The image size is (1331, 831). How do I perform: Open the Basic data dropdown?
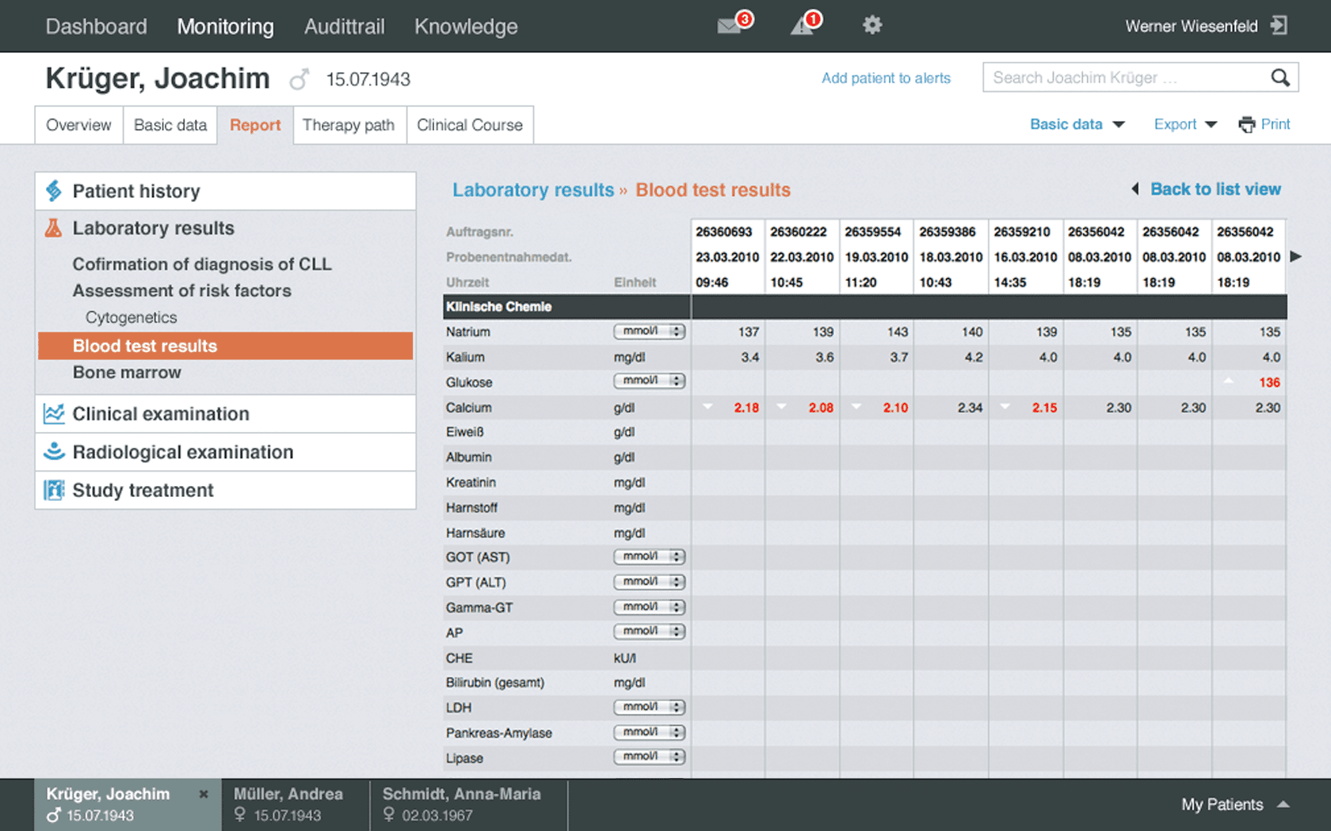click(1077, 124)
